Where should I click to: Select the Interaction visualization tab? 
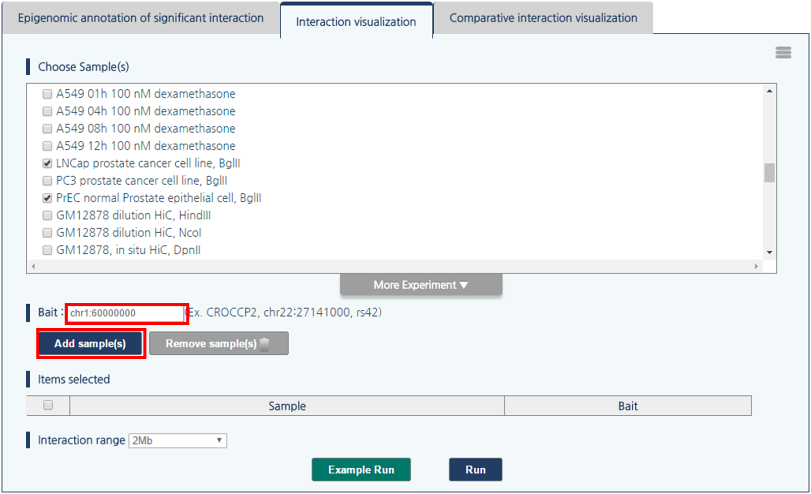pyautogui.click(x=357, y=21)
